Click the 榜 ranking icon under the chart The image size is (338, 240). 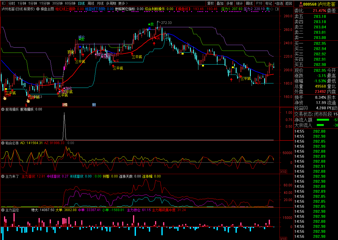coord(65,105)
